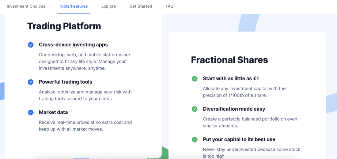337x159 pixels.
Task: Click the Fractional Shares heading
Action: point(229,60)
